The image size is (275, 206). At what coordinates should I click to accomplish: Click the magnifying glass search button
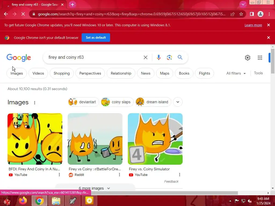click(x=180, y=57)
